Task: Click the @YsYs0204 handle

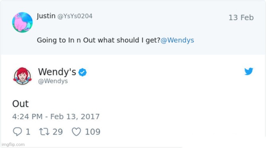Action: tap(75, 16)
